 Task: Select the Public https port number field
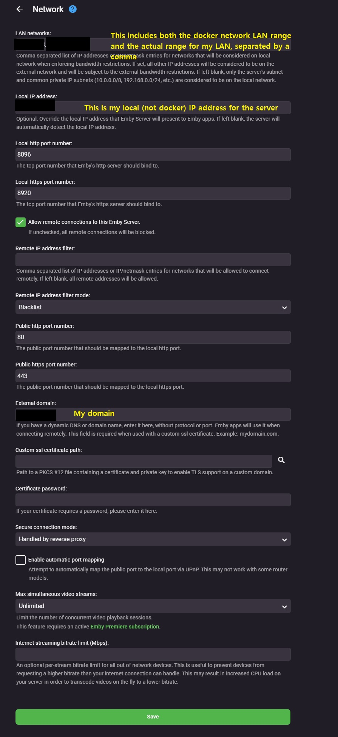[153, 376]
